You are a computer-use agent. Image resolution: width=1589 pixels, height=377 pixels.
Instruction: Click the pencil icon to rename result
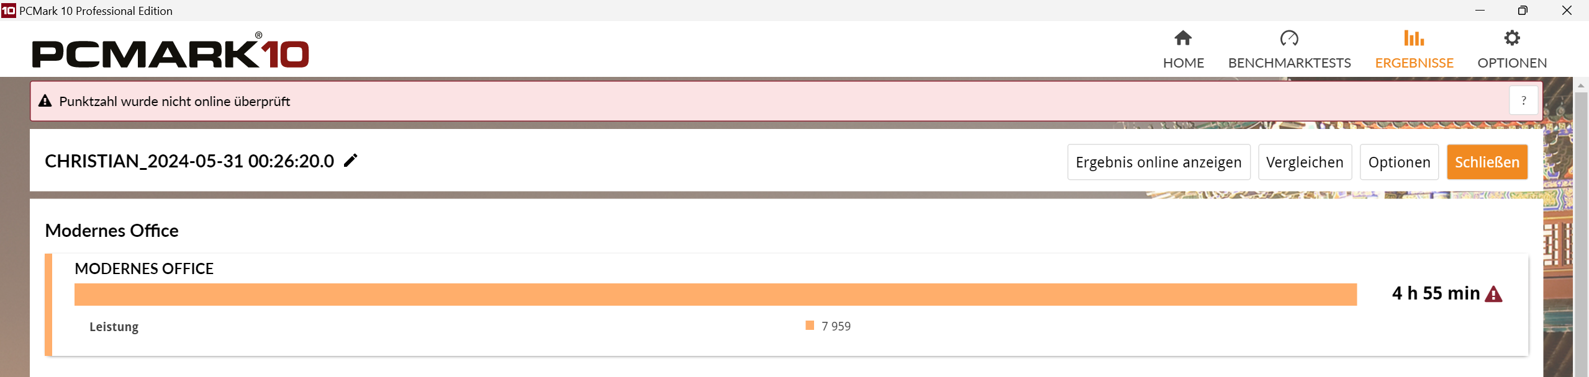coord(351,161)
